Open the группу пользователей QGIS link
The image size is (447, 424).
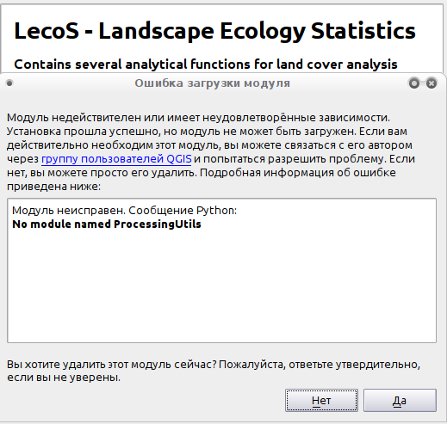point(116,159)
